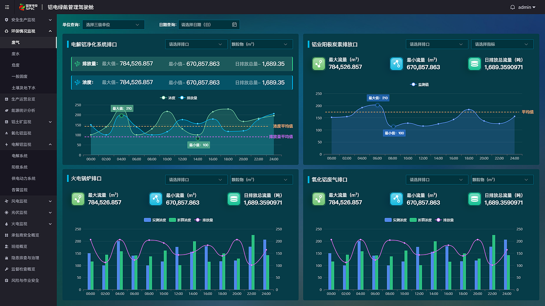Click 排放量 row wind icon

click(x=77, y=64)
